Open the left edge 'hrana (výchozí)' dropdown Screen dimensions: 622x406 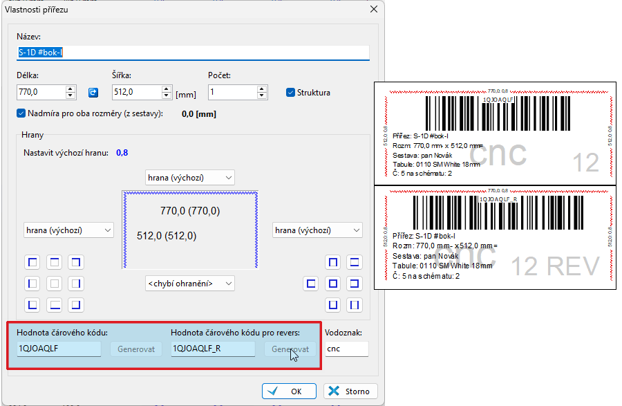click(69, 230)
